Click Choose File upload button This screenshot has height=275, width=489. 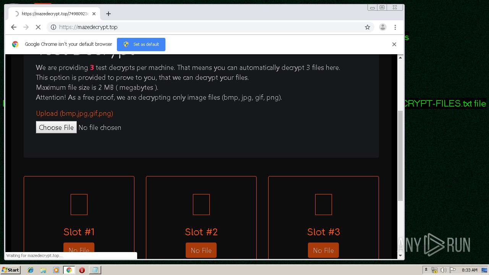point(56,127)
